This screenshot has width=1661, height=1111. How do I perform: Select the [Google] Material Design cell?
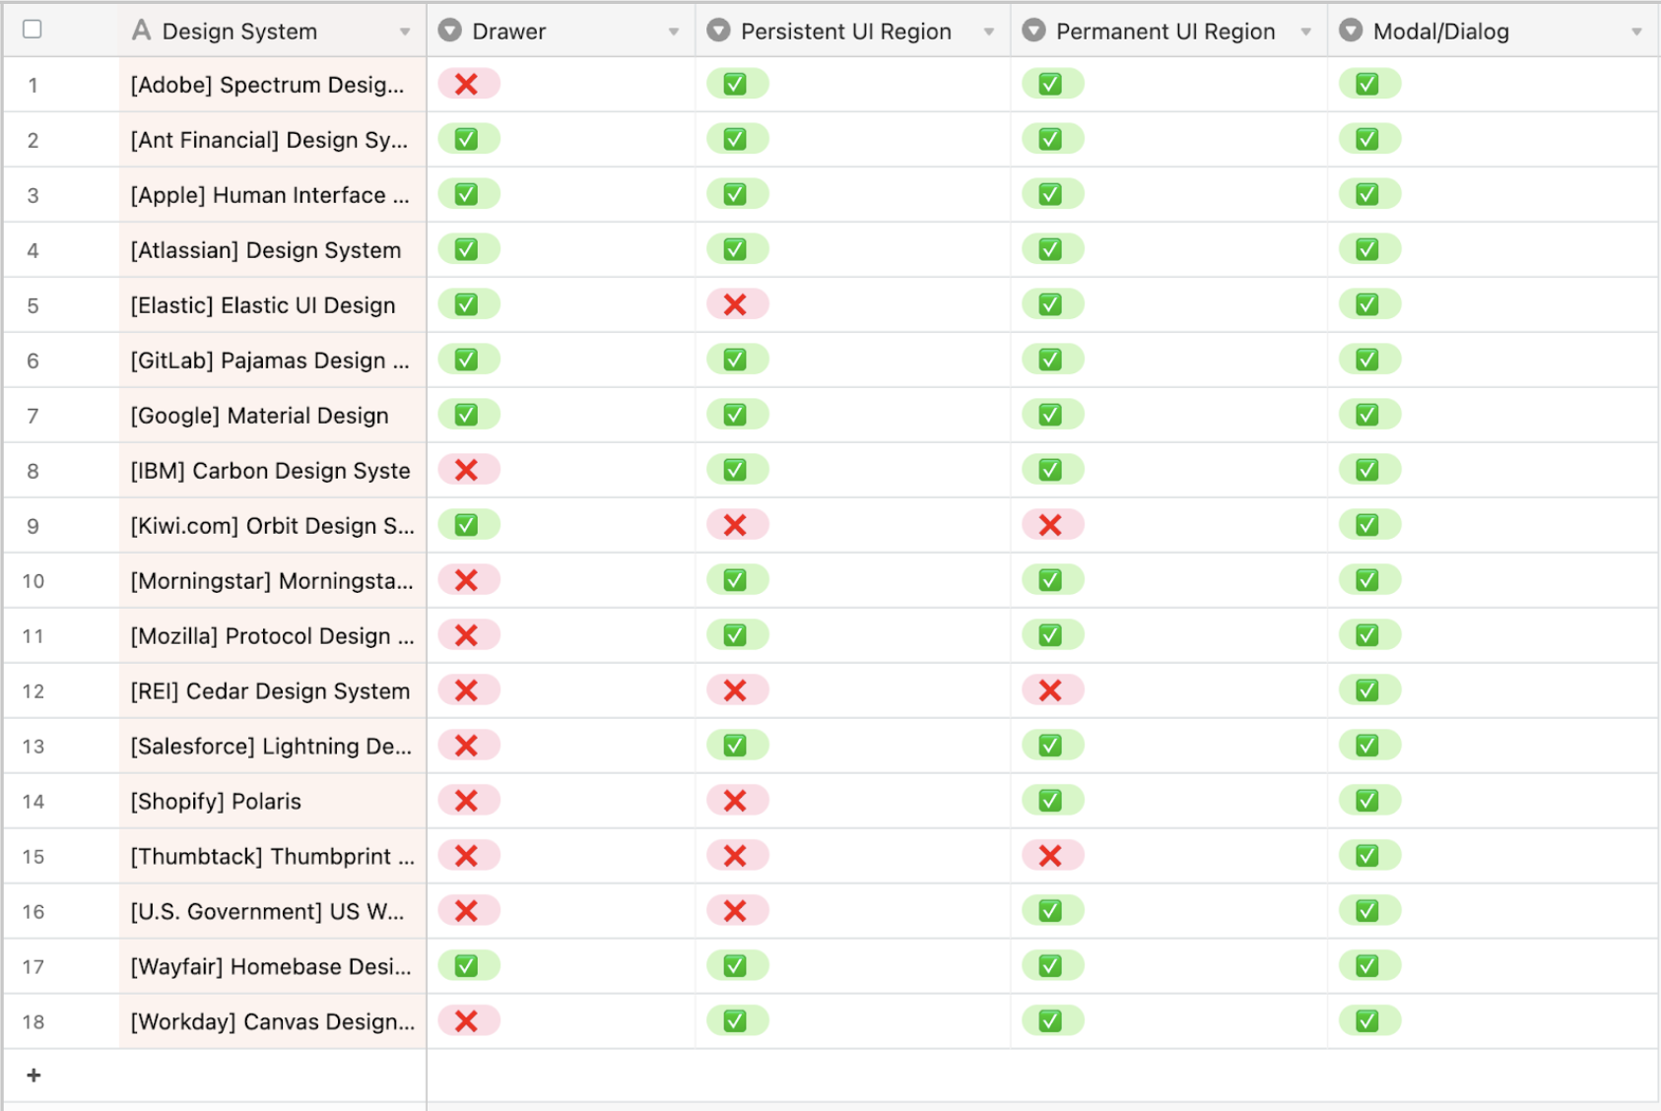[273, 416]
